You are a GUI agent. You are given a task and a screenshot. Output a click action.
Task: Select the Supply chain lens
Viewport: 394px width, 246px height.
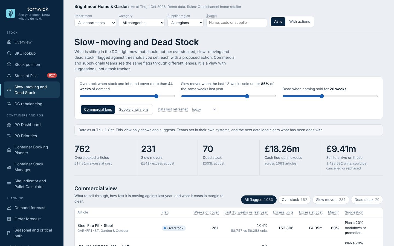[134, 109]
